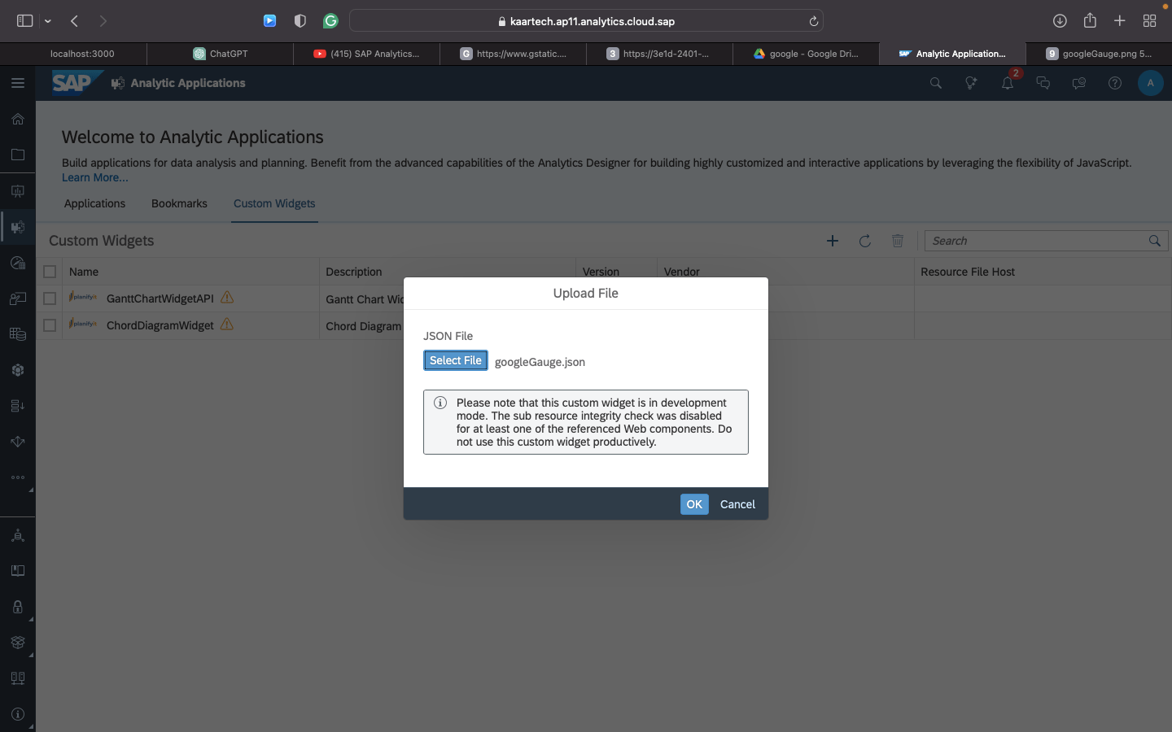Click the Home icon in sidebar

click(x=17, y=119)
